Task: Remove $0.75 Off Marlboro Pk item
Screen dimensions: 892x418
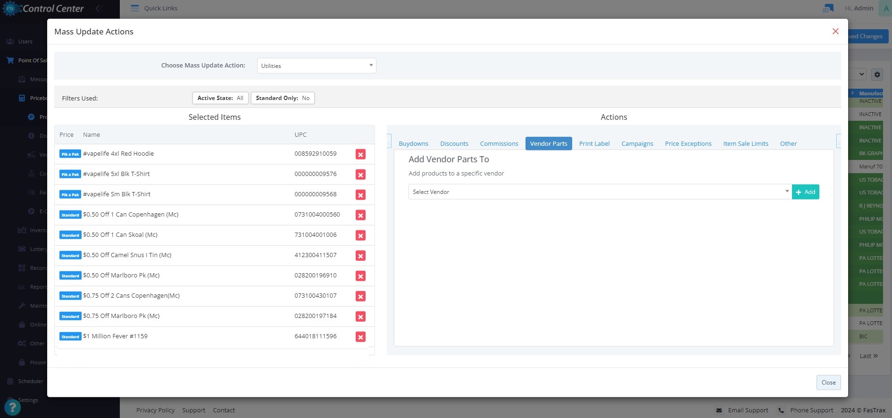Action: (360, 317)
